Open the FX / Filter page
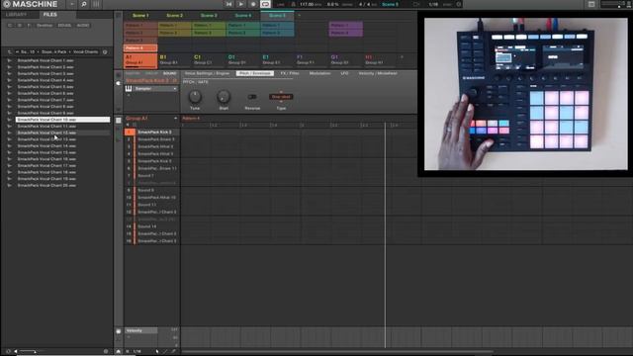 coord(290,73)
